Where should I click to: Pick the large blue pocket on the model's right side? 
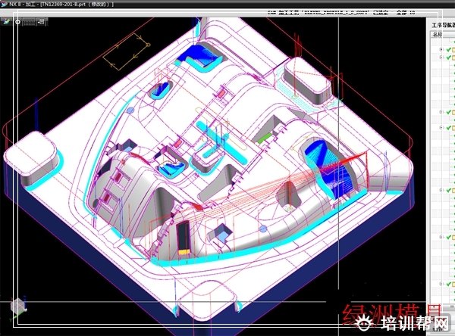[326, 163]
